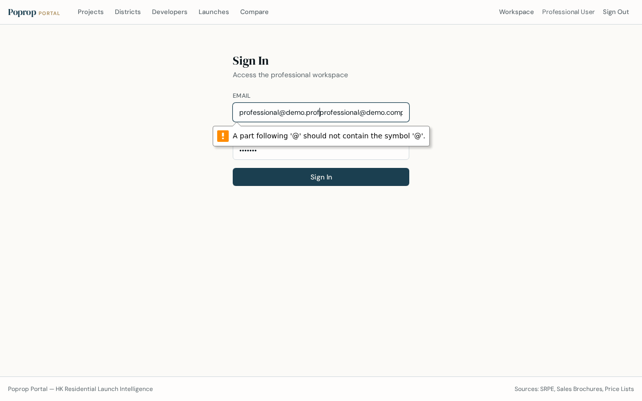Open the Compare page
Screen dimensions: 642x401
[x=254, y=12]
